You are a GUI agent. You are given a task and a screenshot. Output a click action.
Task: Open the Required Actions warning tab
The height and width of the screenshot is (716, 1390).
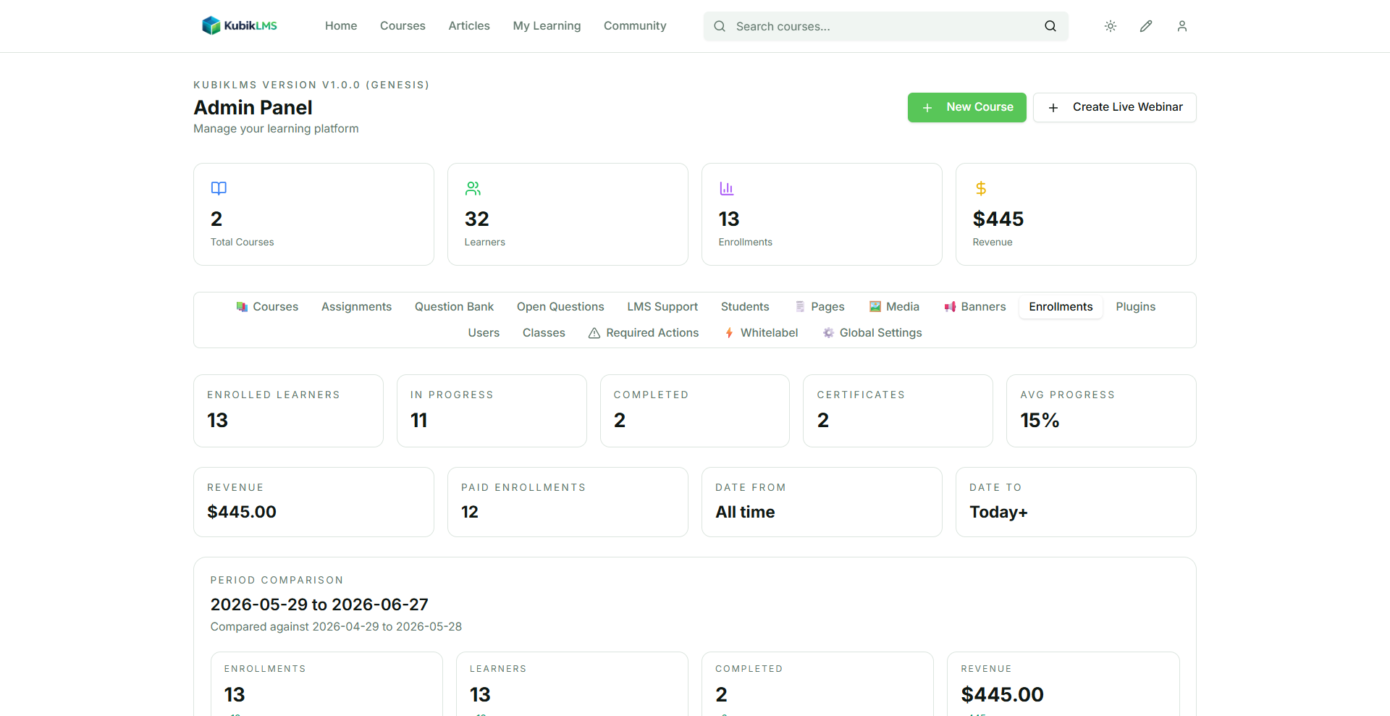(644, 333)
